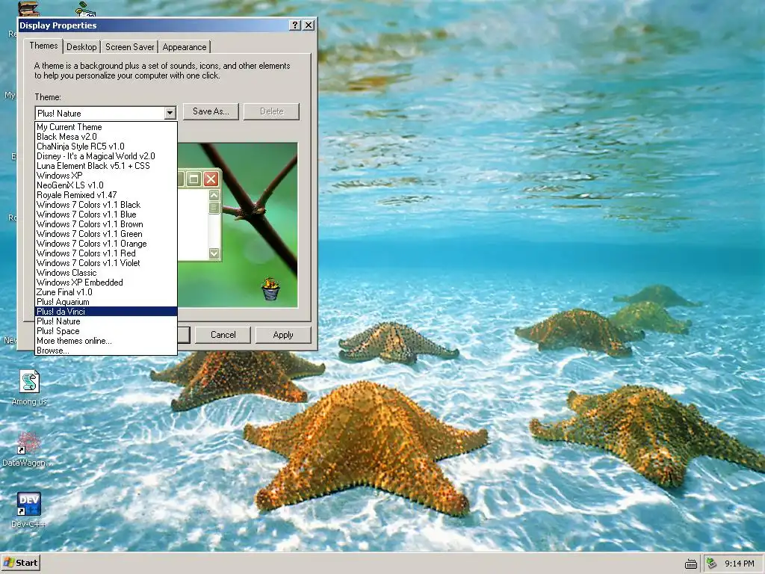Screen dimensions: 765x574
Task: Switch to the Desktop tab
Action: pyautogui.click(x=81, y=47)
